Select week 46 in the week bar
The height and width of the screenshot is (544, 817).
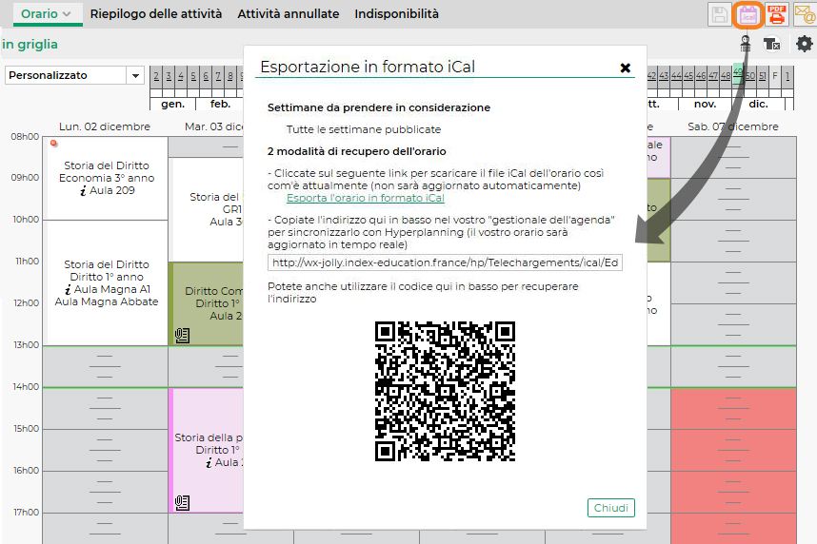pyautogui.click(x=701, y=76)
